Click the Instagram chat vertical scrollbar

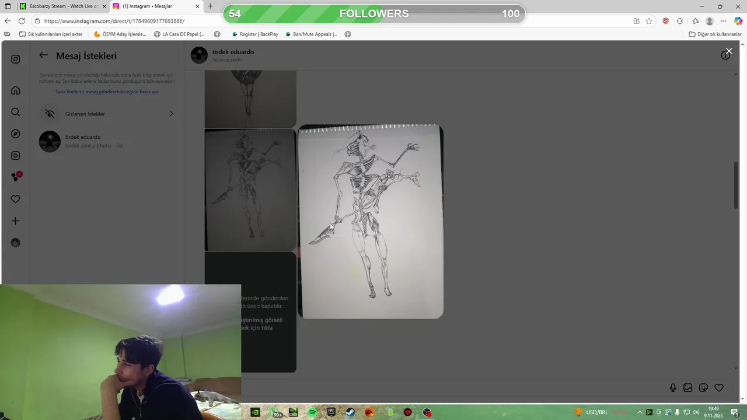(x=735, y=185)
